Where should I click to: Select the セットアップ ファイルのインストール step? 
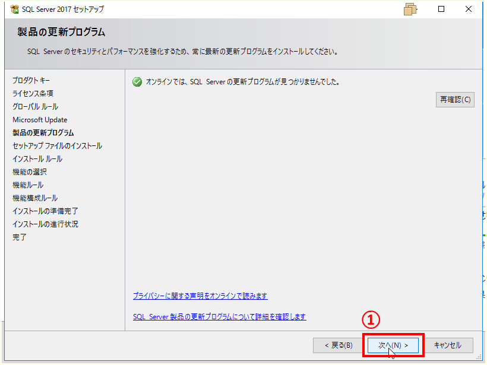(57, 145)
